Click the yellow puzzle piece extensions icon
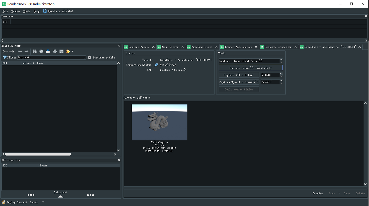This screenshot has width=369, height=206. point(68,51)
